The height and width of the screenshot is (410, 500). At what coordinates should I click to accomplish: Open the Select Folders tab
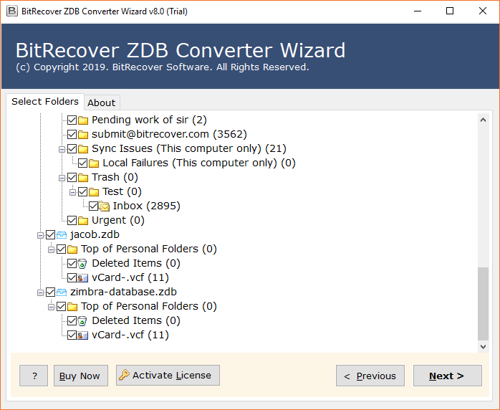(x=45, y=102)
